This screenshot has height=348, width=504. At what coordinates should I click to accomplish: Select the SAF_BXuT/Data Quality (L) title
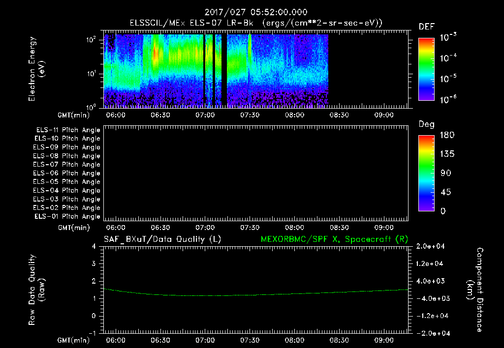pos(162,239)
